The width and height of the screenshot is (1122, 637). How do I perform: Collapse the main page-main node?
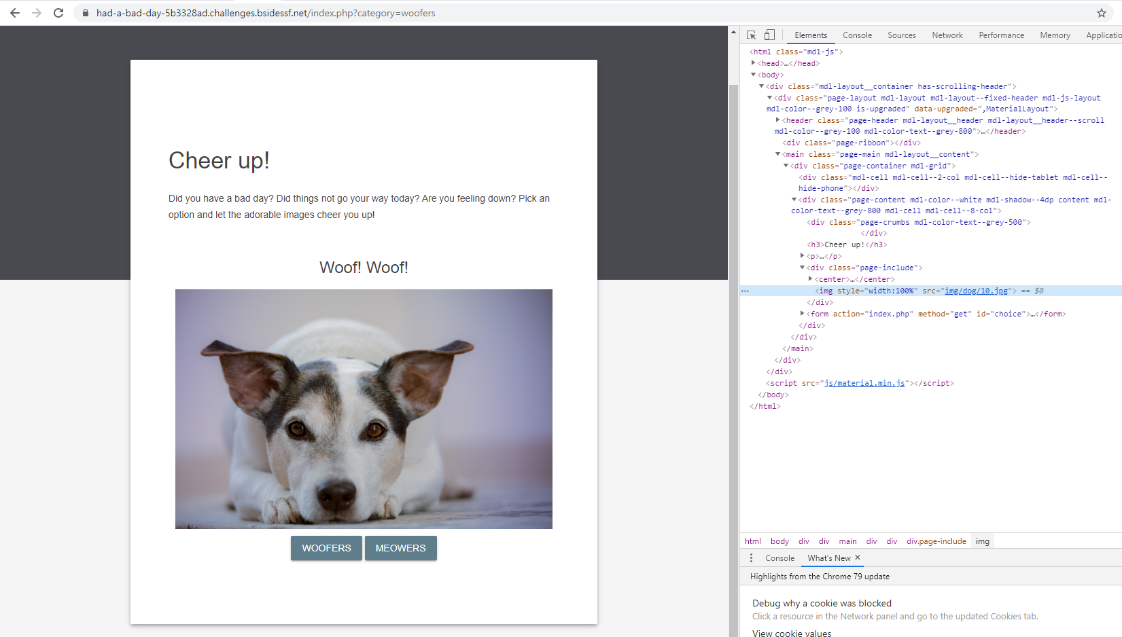pos(777,154)
